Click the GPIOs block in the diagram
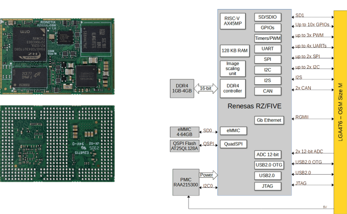The width and height of the screenshot is (347, 214). (268, 28)
